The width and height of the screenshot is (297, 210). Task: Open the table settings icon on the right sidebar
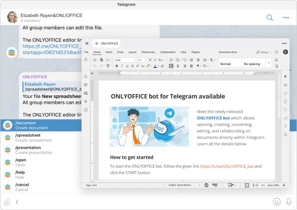pyautogui.click(x=285, y=85)
